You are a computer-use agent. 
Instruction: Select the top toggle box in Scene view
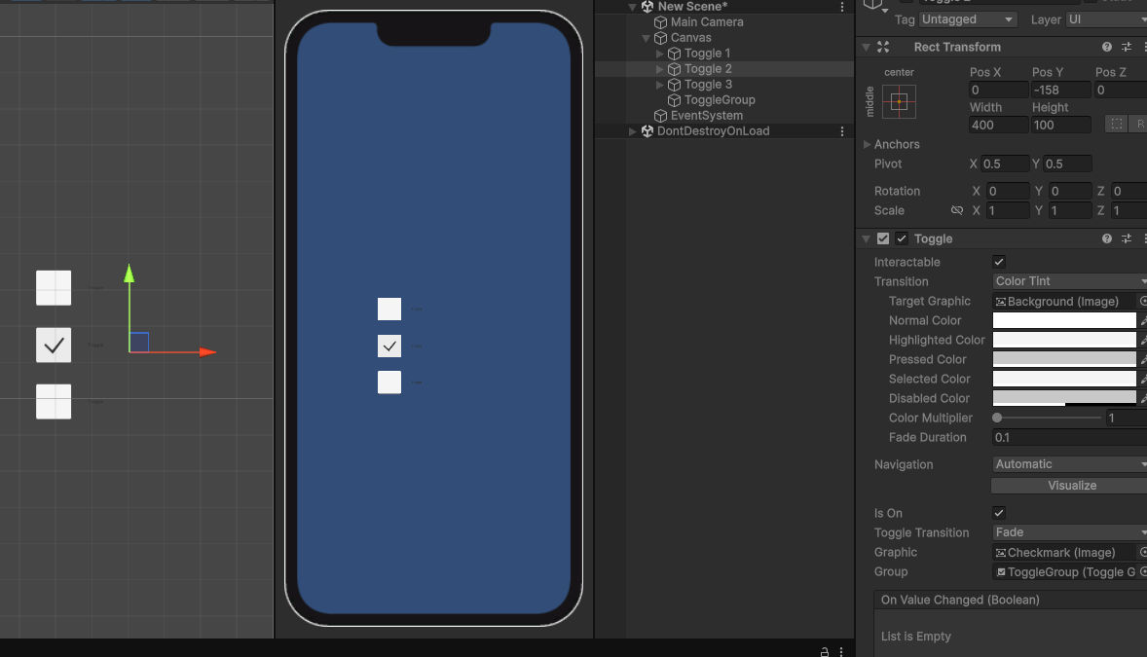(54, 288)
